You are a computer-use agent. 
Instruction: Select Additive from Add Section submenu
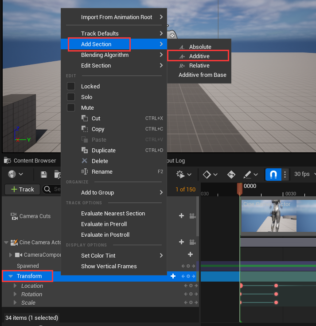(x=199, y=56)
